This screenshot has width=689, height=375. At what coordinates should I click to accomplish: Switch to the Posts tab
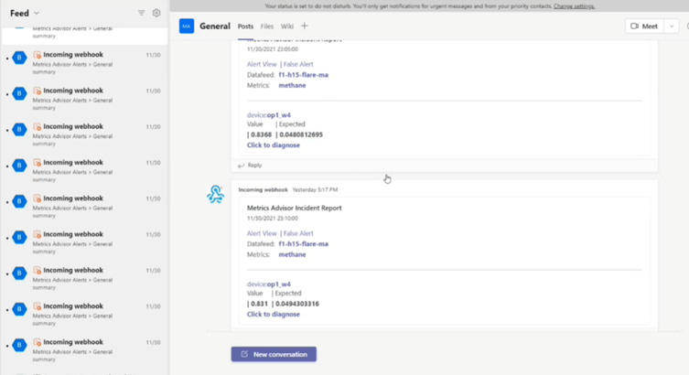pos(245,27)
